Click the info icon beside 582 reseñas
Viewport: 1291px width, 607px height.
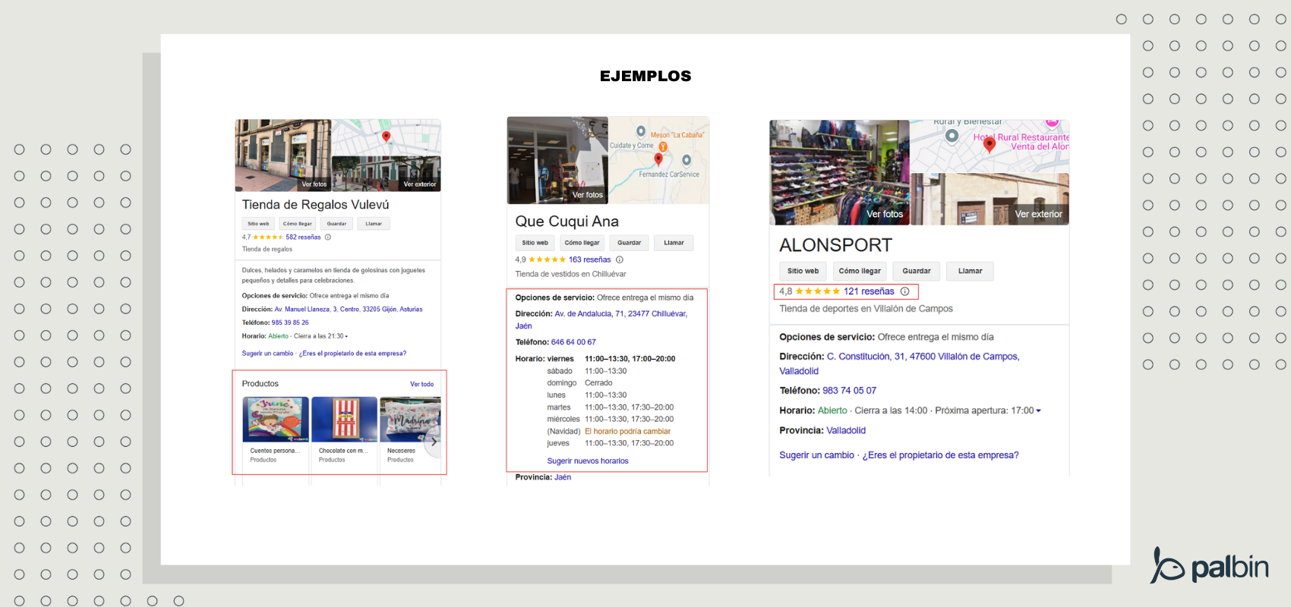(328, 237)
